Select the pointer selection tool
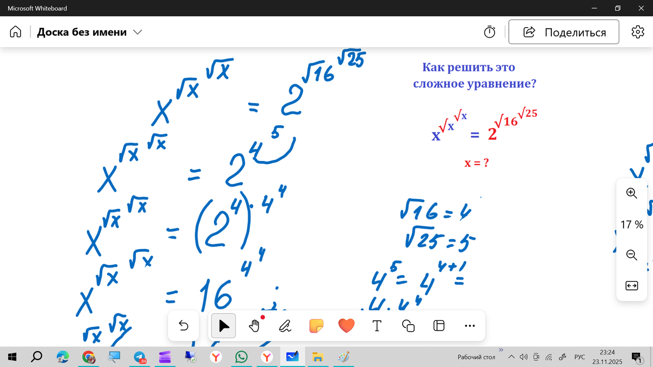 pyautogui.click(x=224, y=326)
